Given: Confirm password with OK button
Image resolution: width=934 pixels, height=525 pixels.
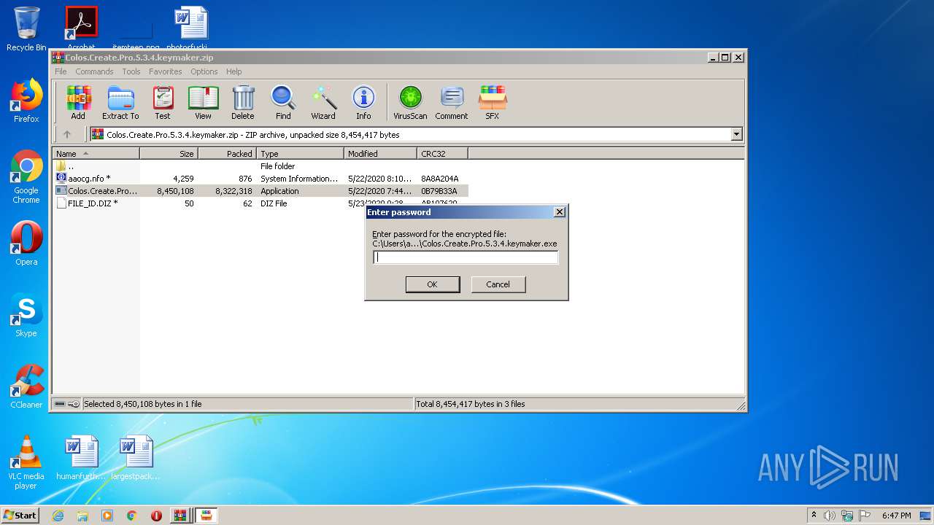Looking at the screenshot, I should (x=433, y=284).
